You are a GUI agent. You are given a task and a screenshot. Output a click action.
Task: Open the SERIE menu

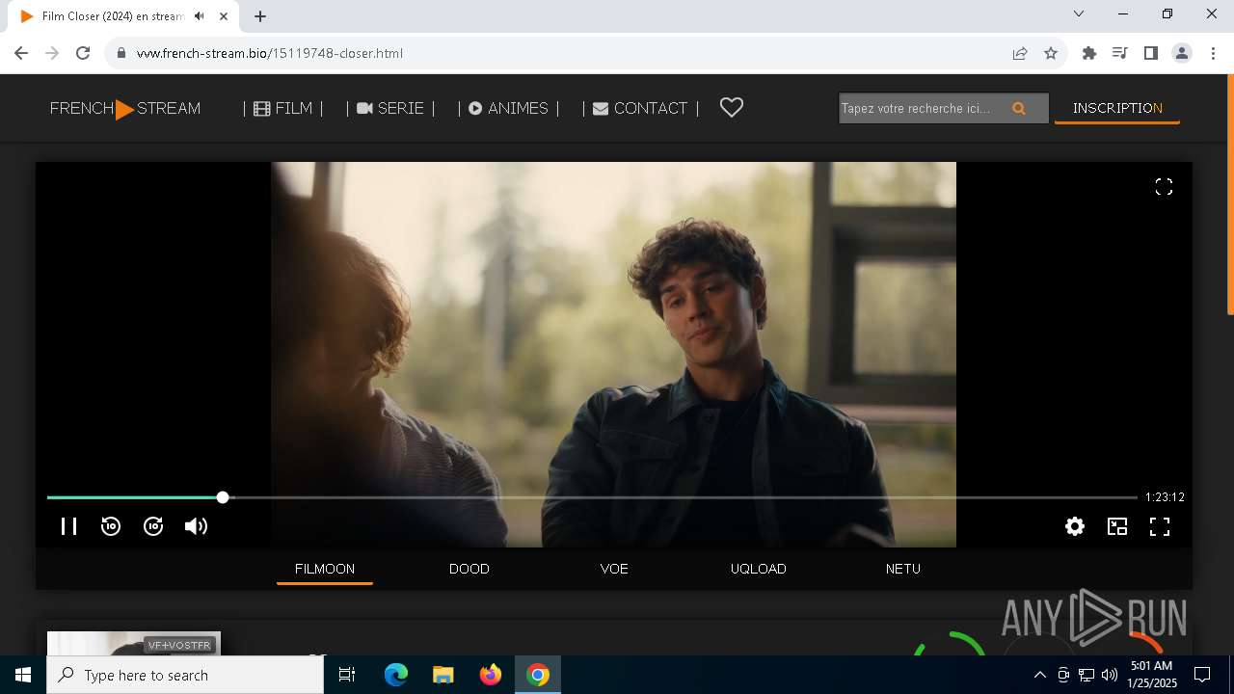[x=390, y=109]
